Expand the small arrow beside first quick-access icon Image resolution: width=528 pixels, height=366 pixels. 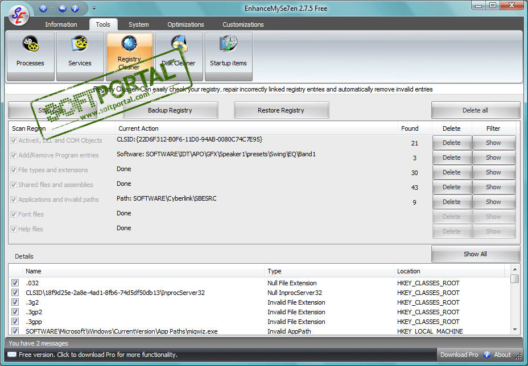52,9
